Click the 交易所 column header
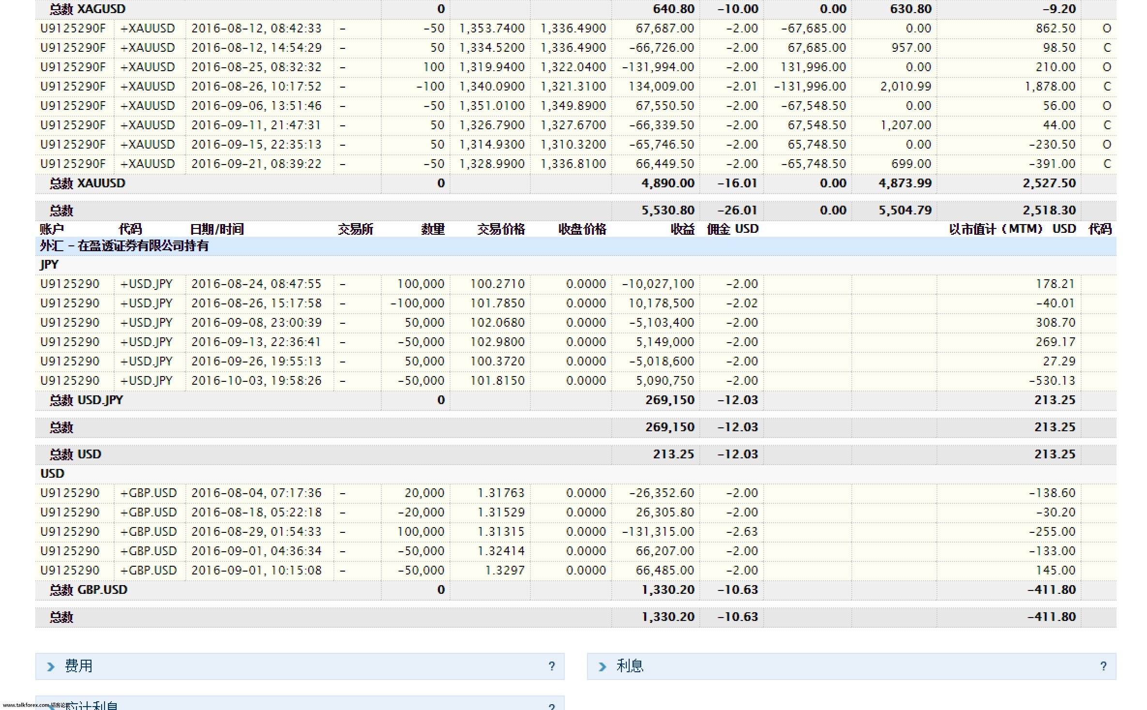Screen dimensions: 1147x710 356,229
